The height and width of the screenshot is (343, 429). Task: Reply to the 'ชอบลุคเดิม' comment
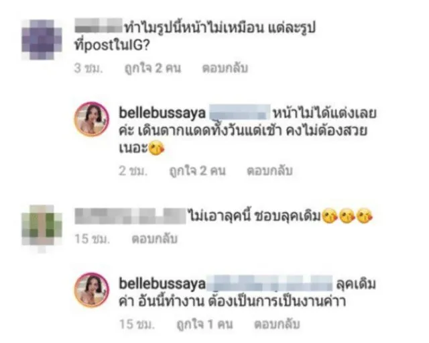(155, 238)
